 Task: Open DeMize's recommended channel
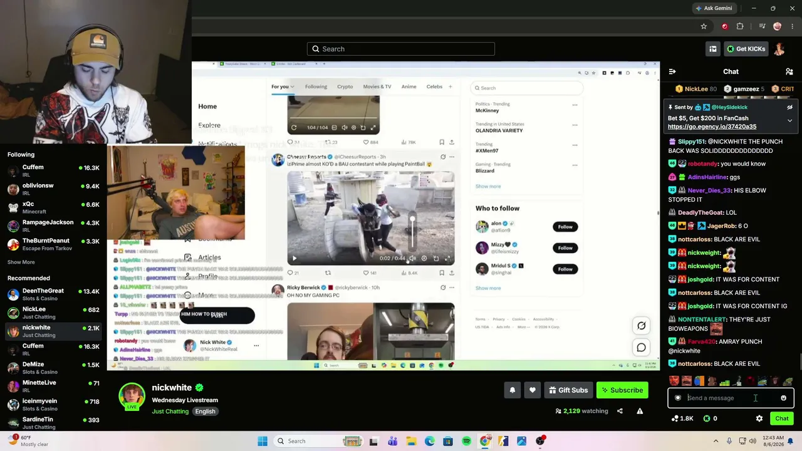coord(53,368)
